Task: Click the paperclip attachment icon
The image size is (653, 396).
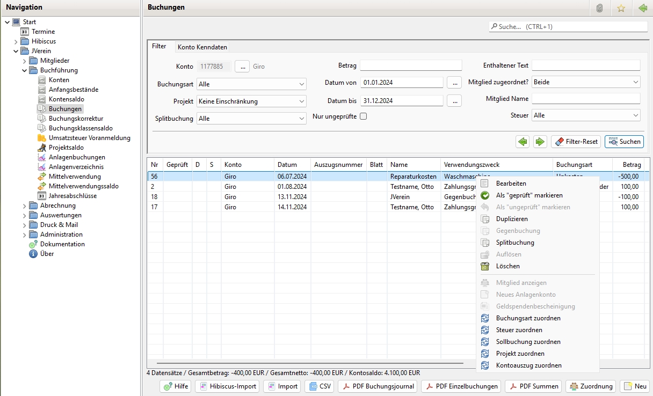Action: 600,8
